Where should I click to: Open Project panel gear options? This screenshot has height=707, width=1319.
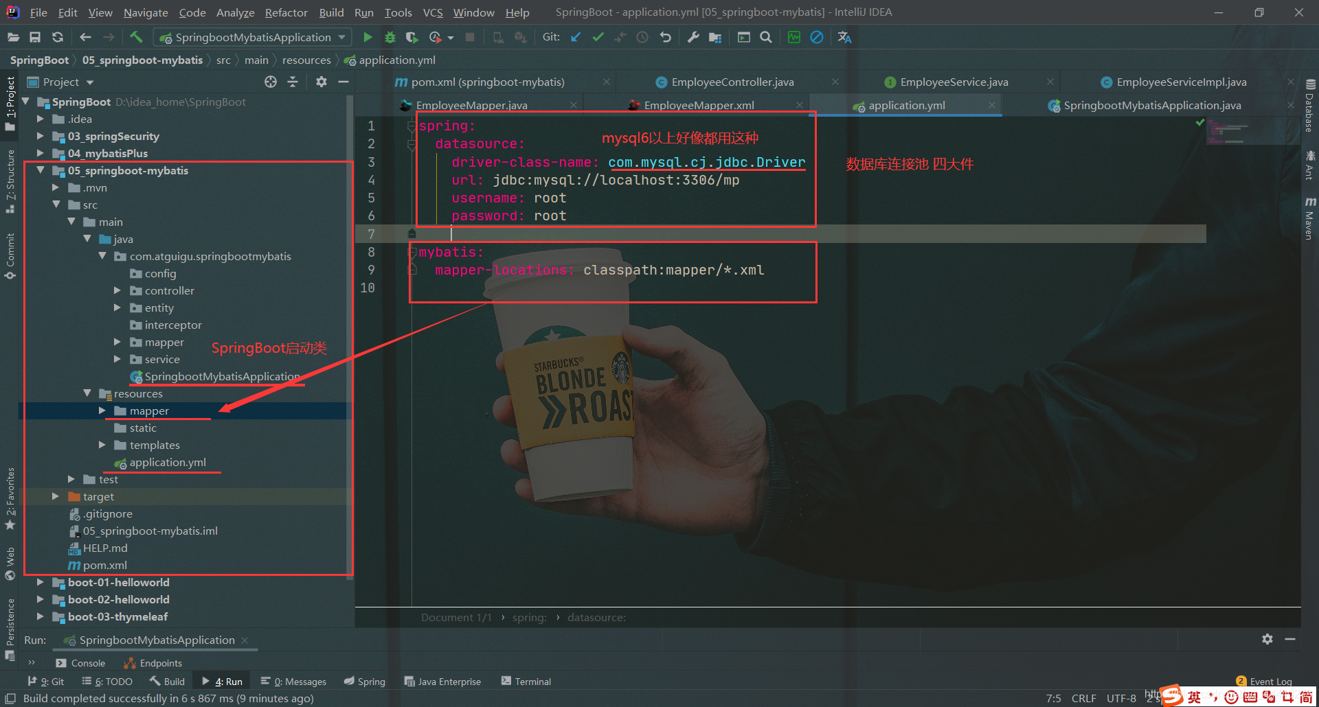(x=321, y=82)
